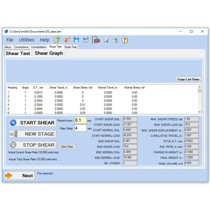
Task: Click the END NORMAL LOAD field 76.365
Action: [130, 157]
